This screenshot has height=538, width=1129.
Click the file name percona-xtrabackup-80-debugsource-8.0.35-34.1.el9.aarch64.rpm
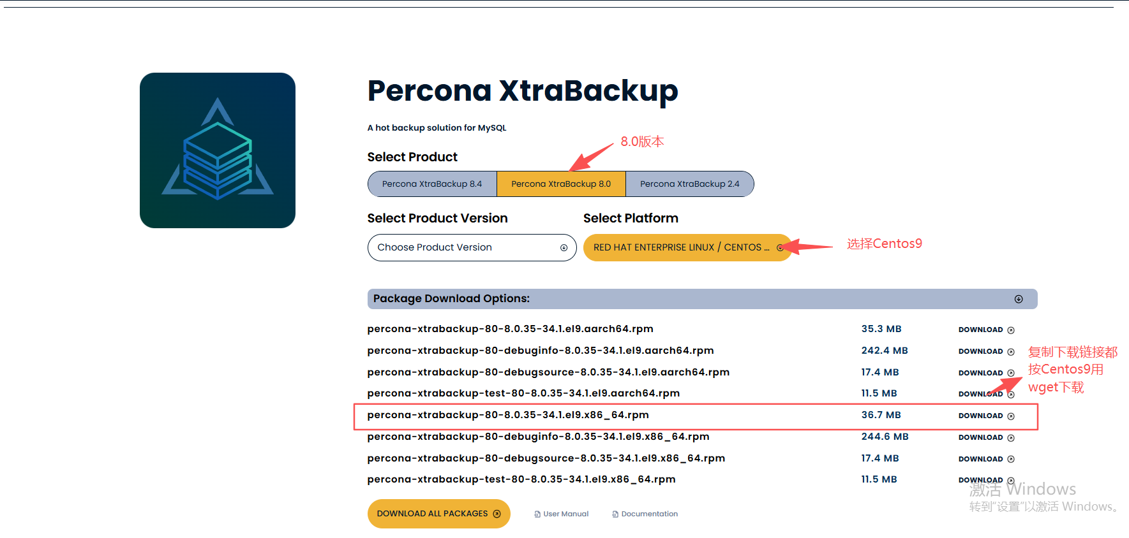[x=548, y=372]
